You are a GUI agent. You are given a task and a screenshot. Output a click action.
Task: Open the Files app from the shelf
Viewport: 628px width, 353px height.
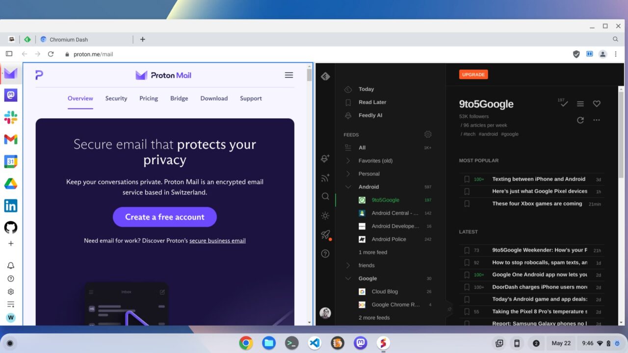[268, 343]
